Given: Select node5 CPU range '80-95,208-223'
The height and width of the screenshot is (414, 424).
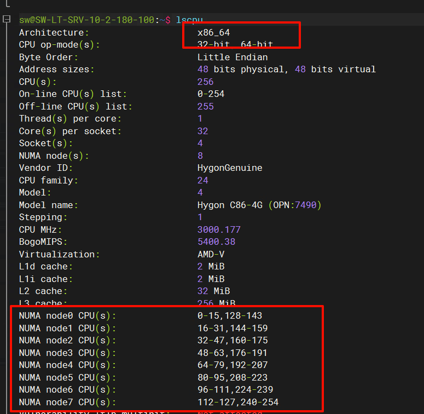Looking at the screenshot, I should 233,377.
